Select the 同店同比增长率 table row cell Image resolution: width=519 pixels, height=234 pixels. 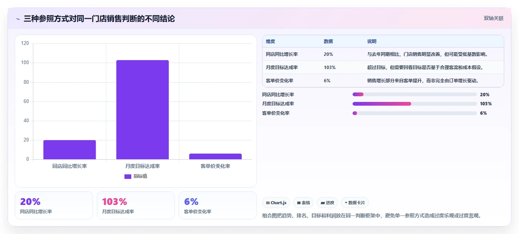282,54
